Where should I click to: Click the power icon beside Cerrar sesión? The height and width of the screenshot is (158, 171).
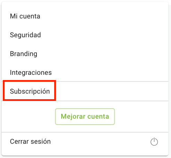pos(154,142)
